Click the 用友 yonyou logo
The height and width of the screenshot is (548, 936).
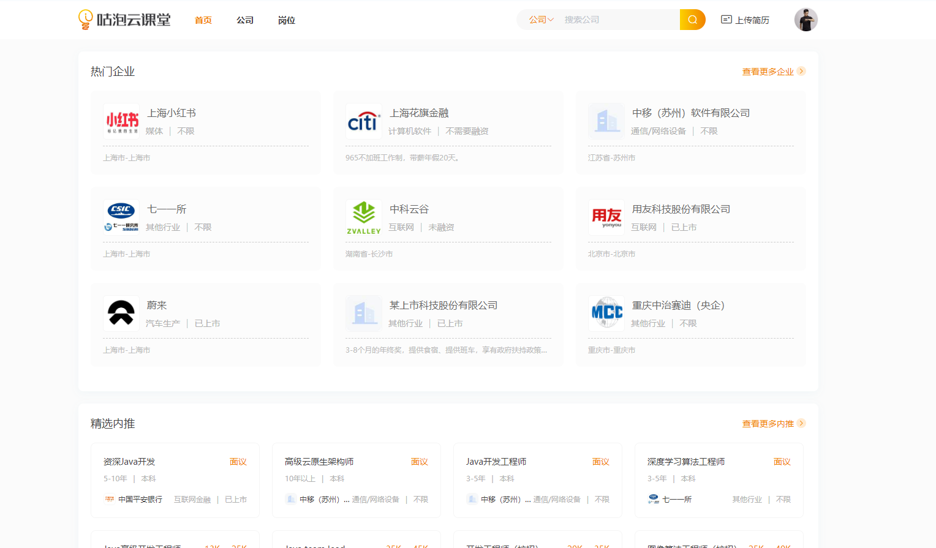coord(606,217)
